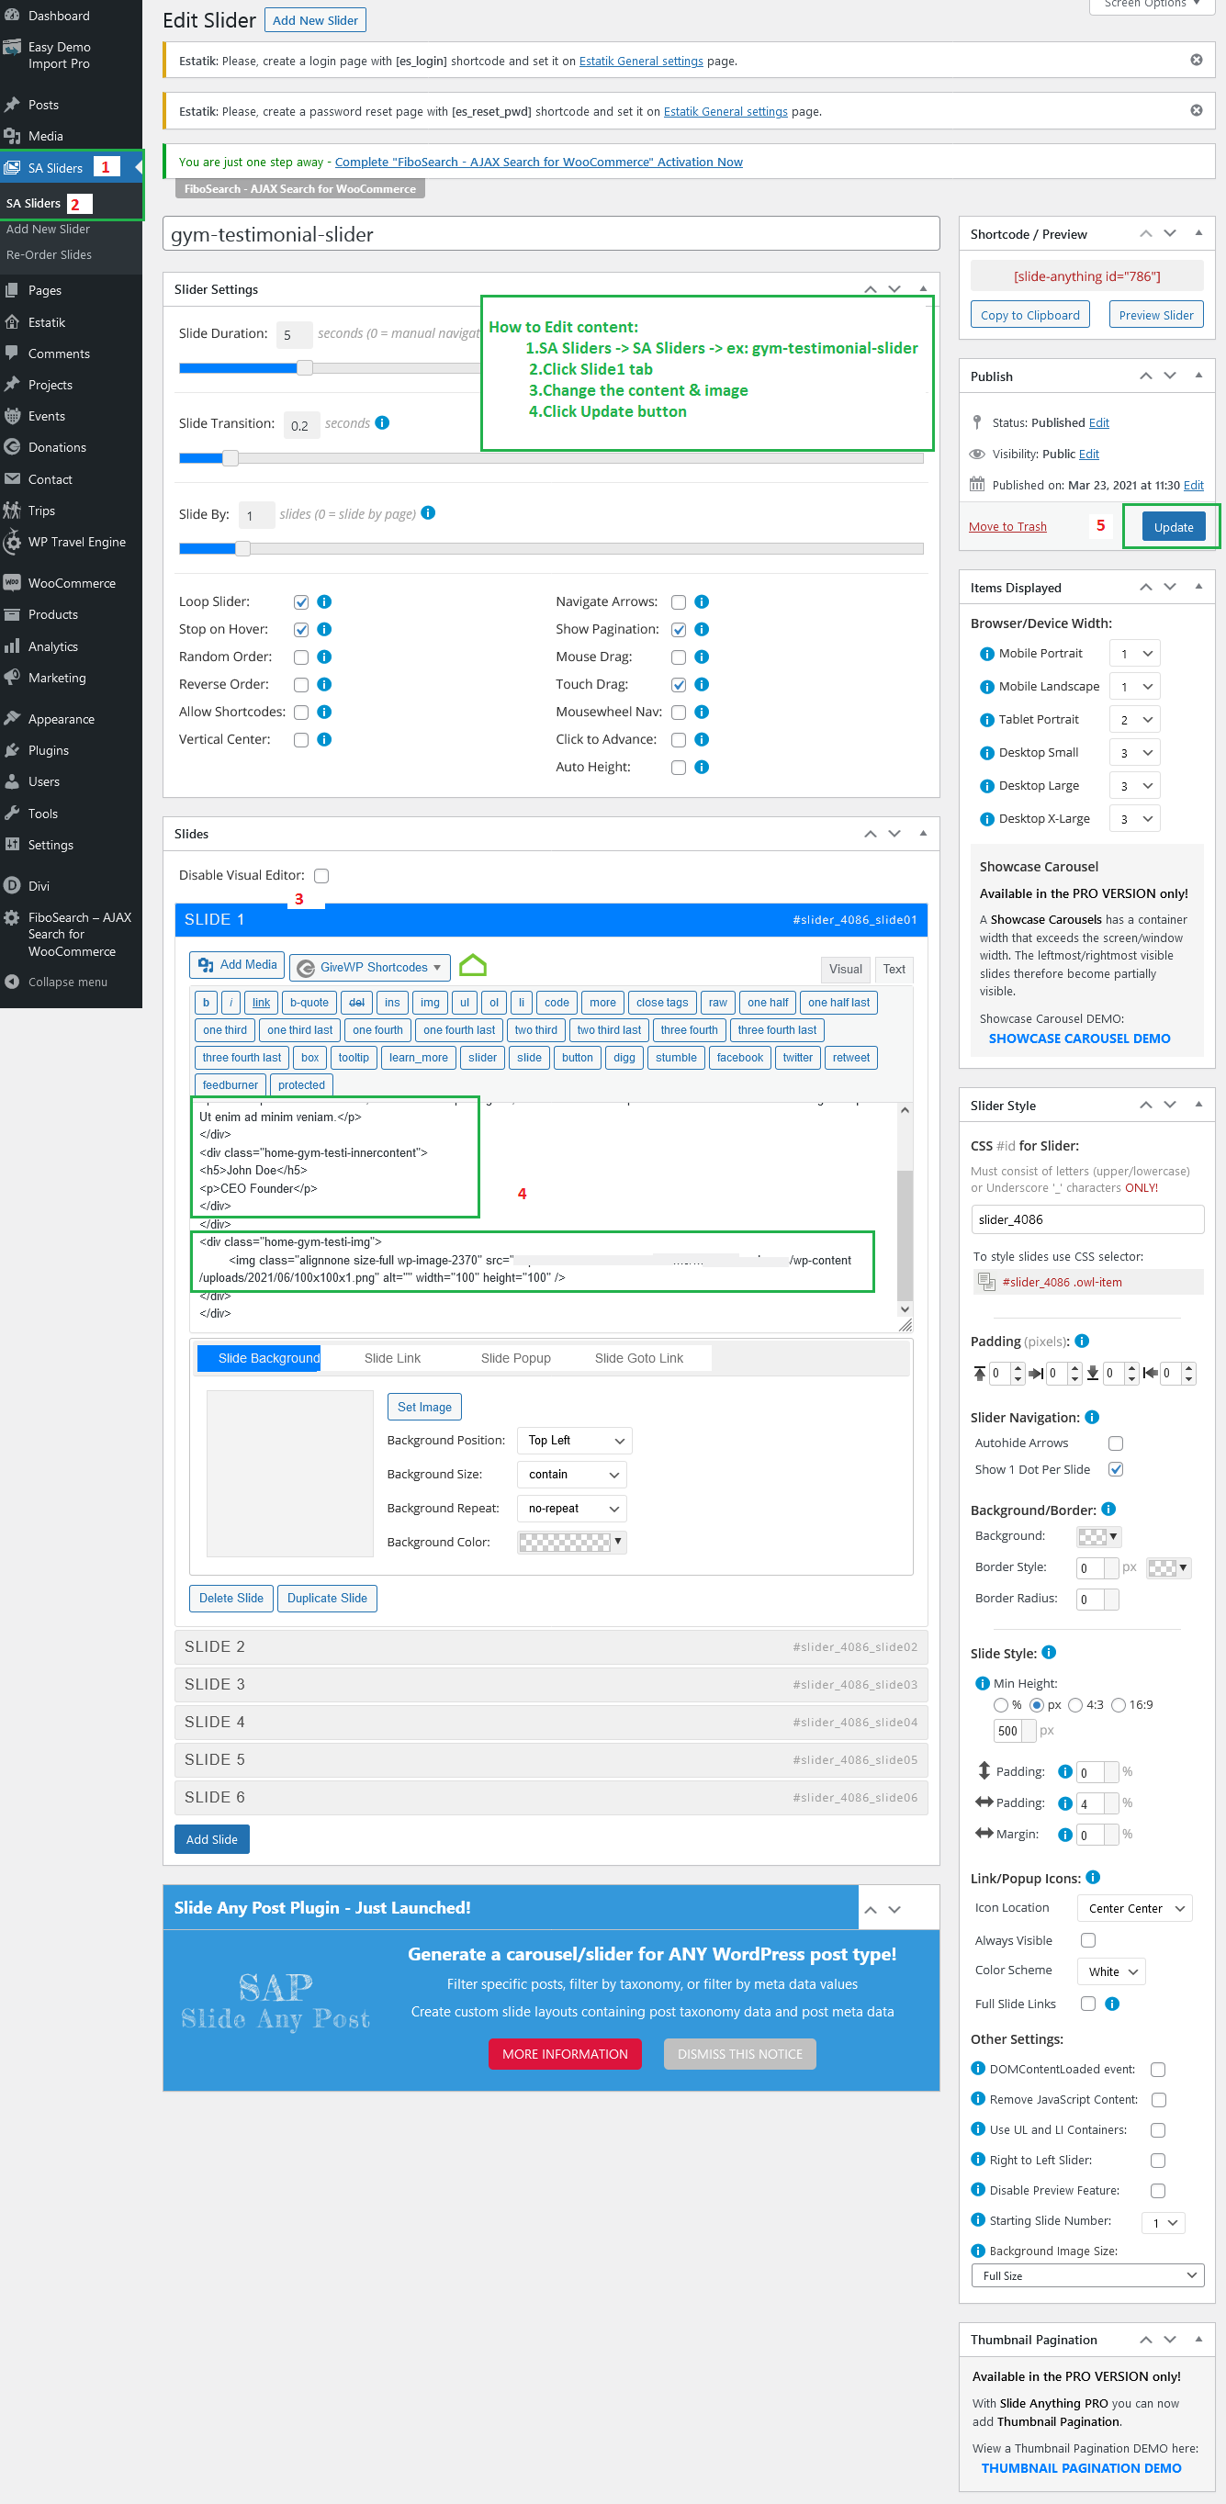This screenshot has height=2504, width=1226.
Task: Enable Navigate Arrows checkbox
Action: click(679, 602)
